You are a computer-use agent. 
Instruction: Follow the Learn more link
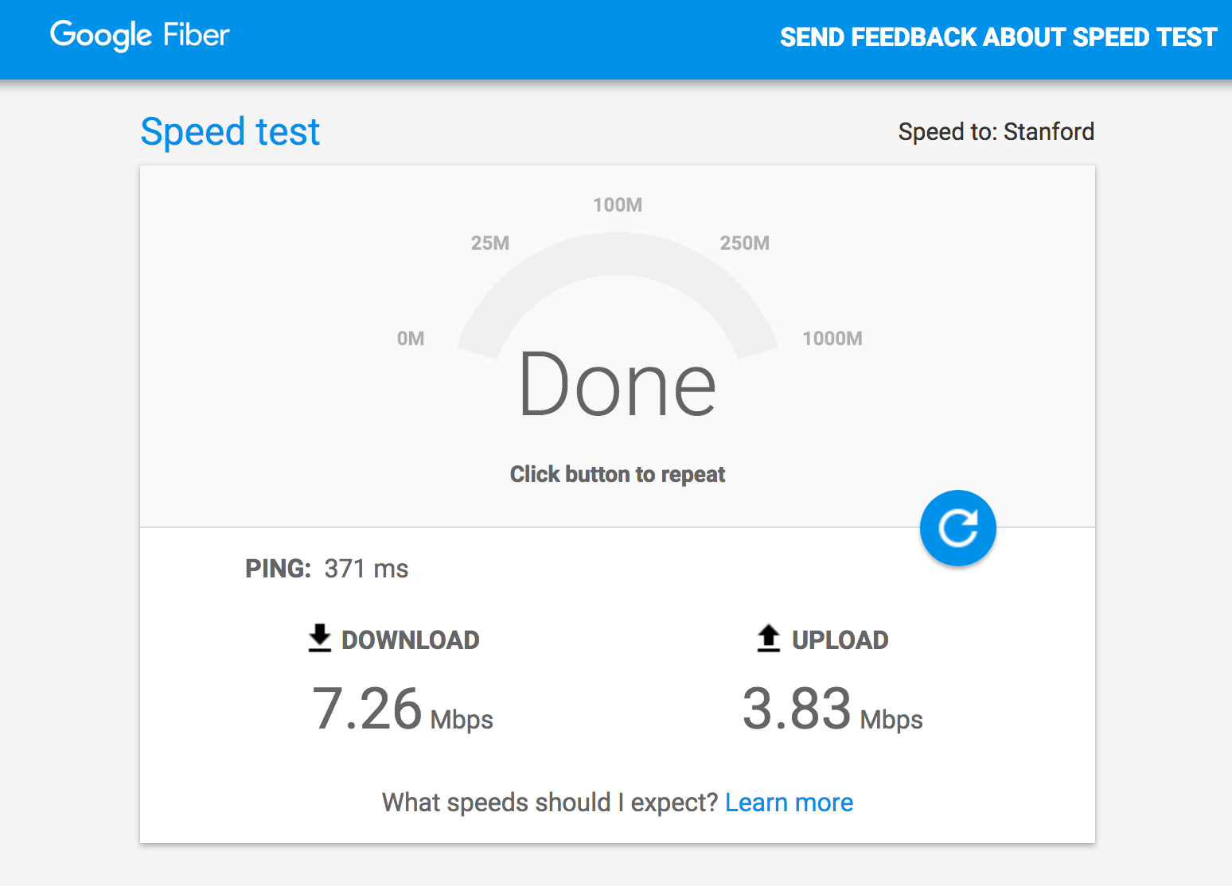point(789,802)
